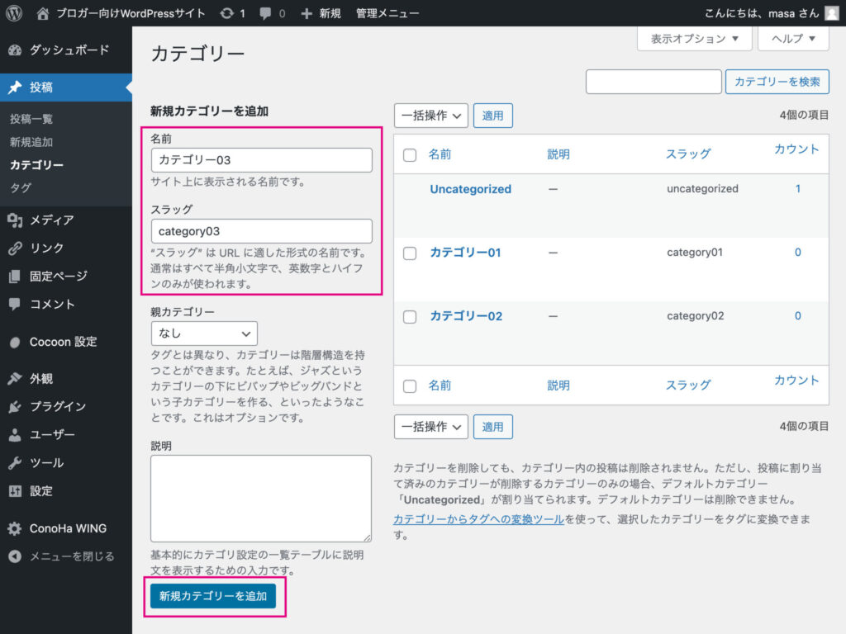Toggle the select-all checkbox in table footer

[x=410, y=386]
